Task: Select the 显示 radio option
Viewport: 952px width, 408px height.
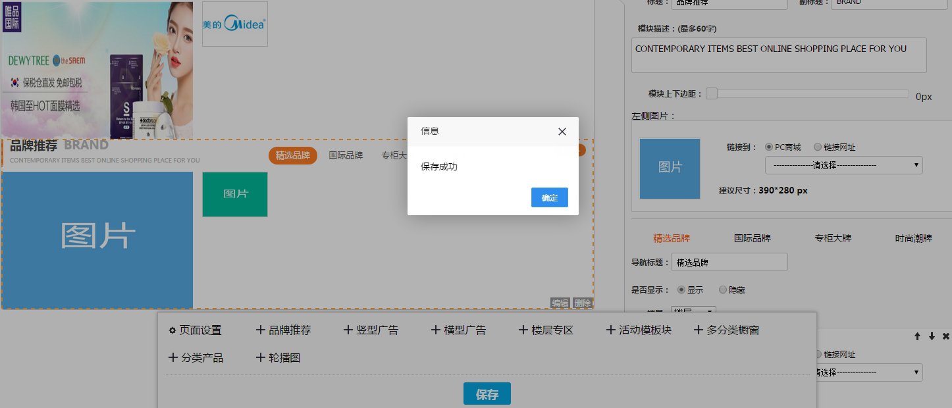Action: click(x=681, y=290)
